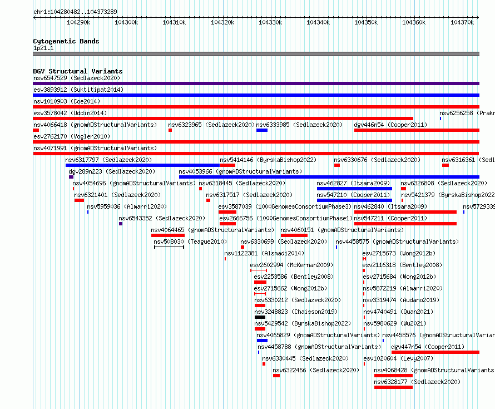The image size is (495, 409).
Task: Click nsv4458575 (gnomADStructuralVariants) label
Action: 397,242
